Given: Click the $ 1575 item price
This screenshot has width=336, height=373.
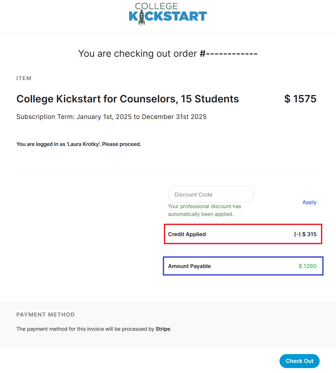Looking at the screenshot, I should [300, 99].
